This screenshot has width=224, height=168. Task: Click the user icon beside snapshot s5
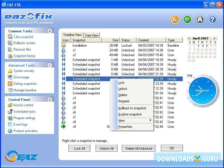click(64, 107)
